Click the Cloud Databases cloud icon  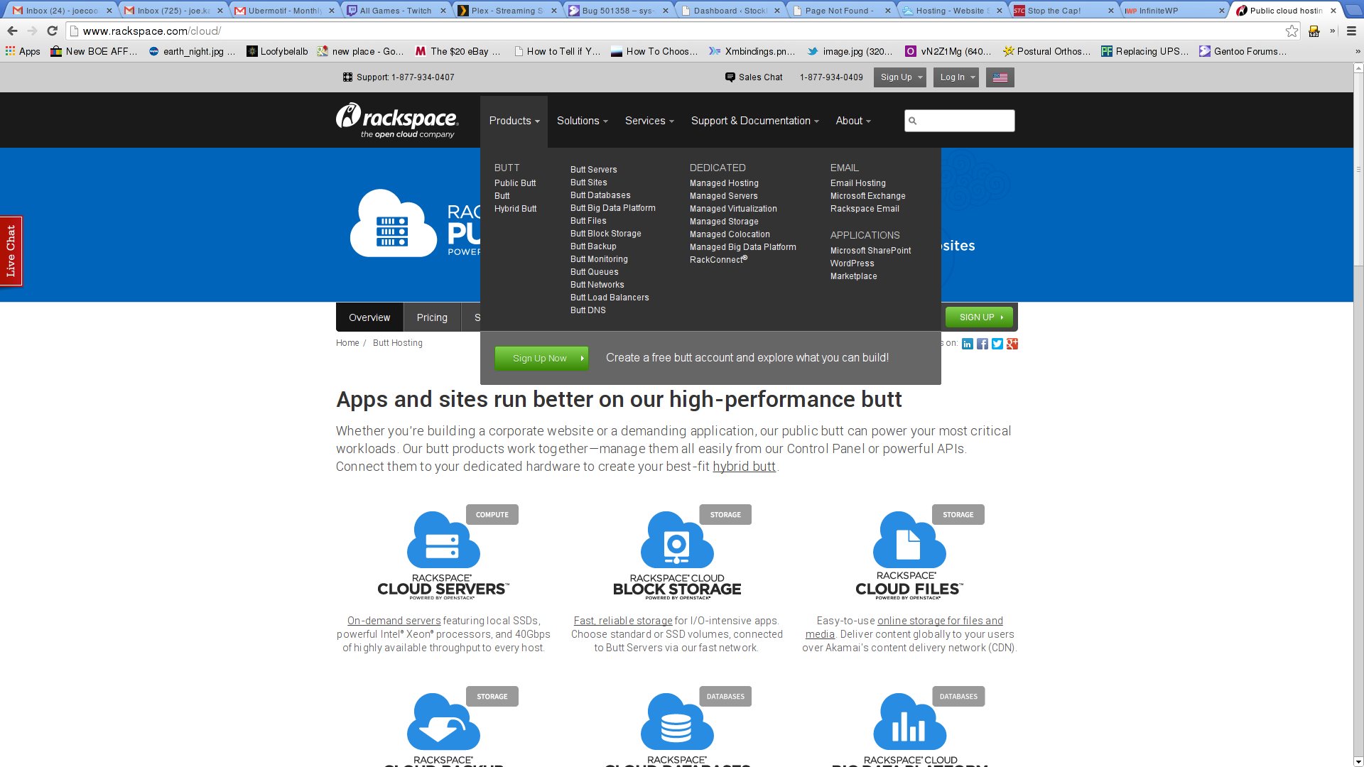pos(677,722)
